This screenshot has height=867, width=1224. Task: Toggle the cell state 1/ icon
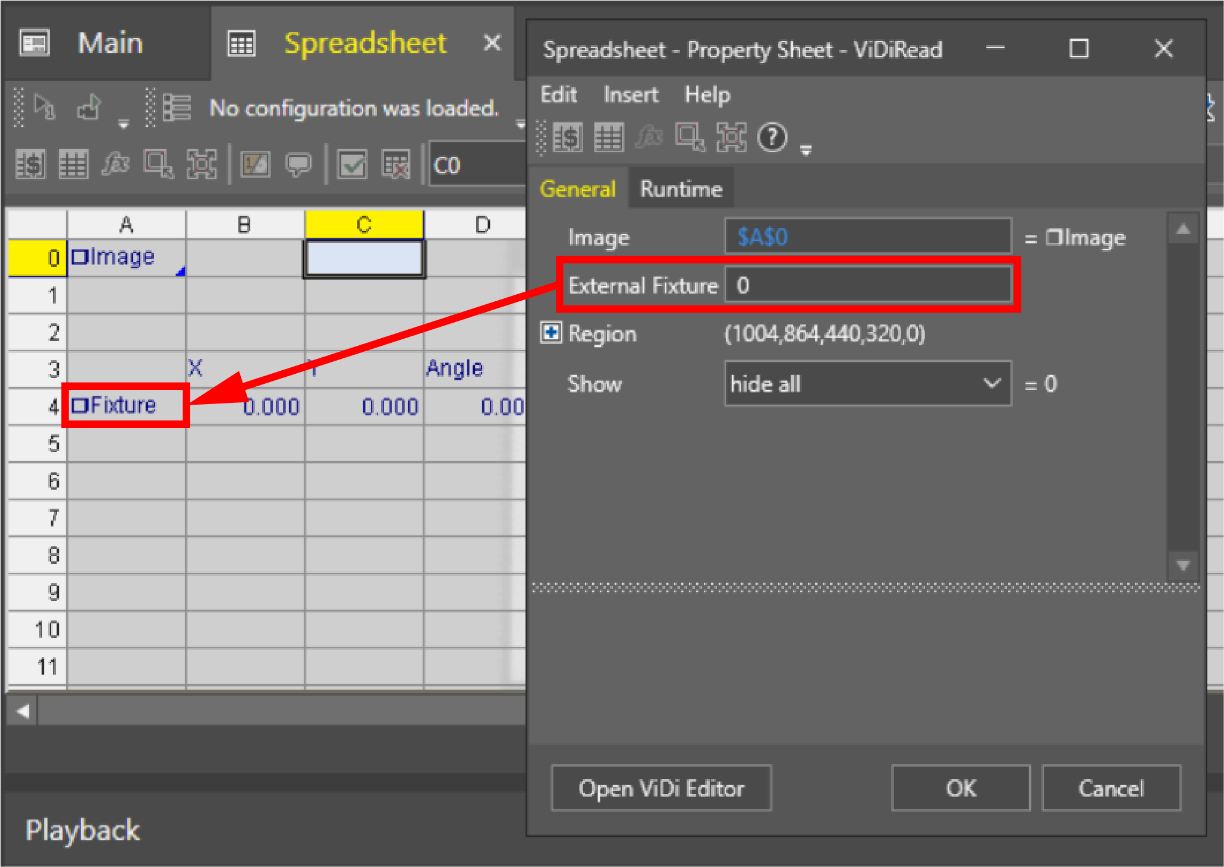(255, 164)
